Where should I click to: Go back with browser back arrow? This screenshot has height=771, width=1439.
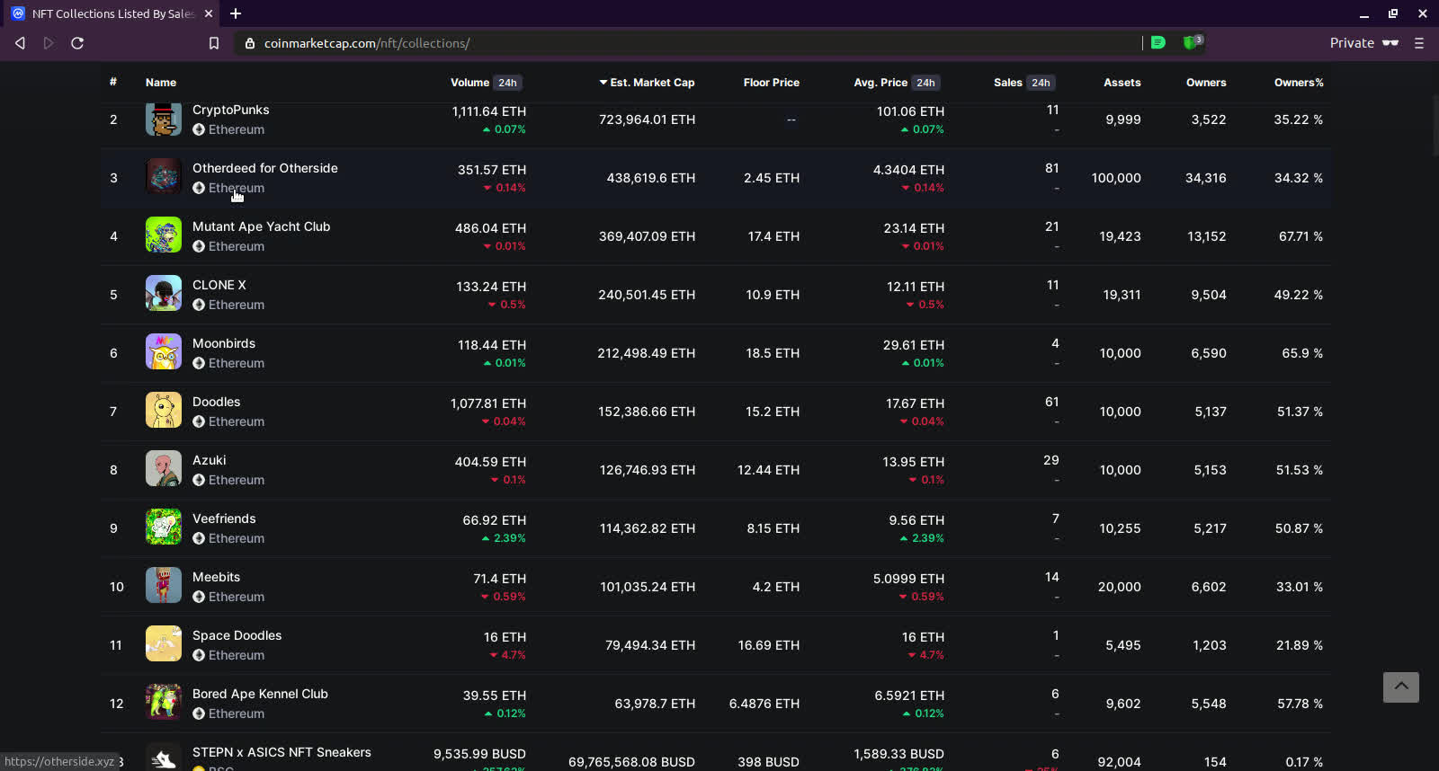point(20,43)
